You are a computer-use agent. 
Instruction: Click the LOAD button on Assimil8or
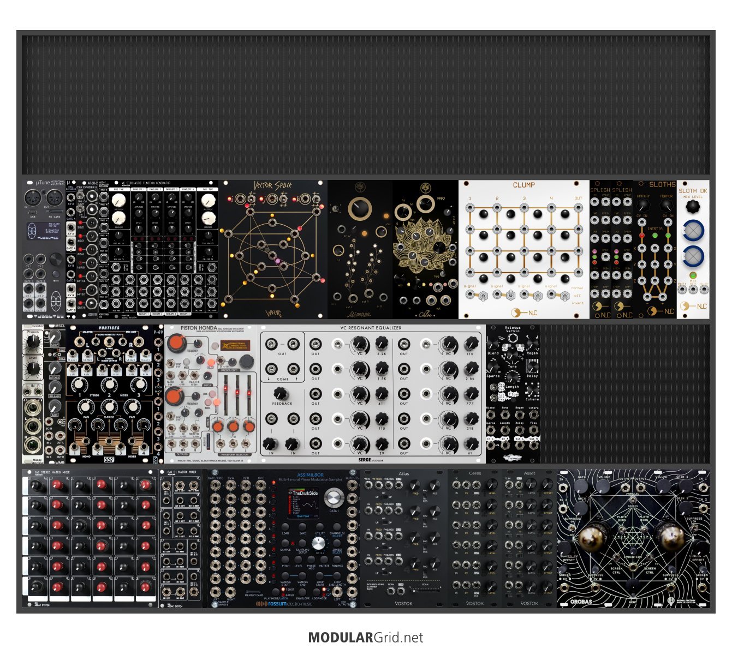(x=285, y=526)
